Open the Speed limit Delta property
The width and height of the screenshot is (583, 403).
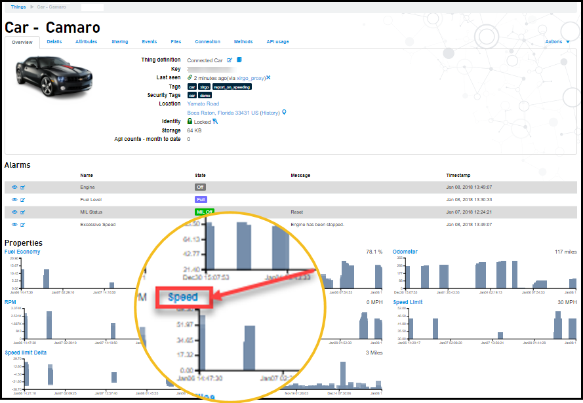pos(26,353)
